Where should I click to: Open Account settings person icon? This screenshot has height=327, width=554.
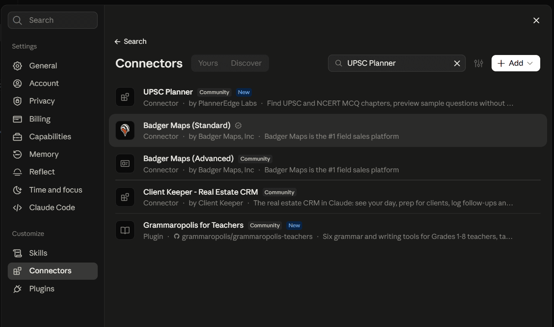coord(17,83)
